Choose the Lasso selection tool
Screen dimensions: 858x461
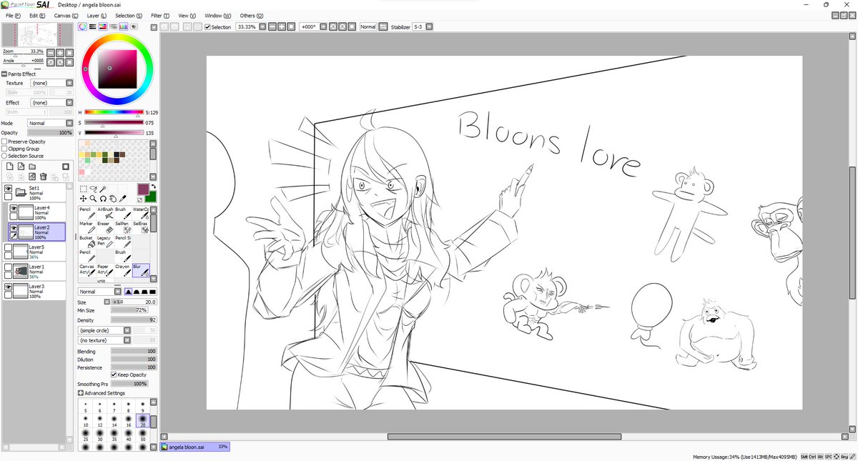94,189
